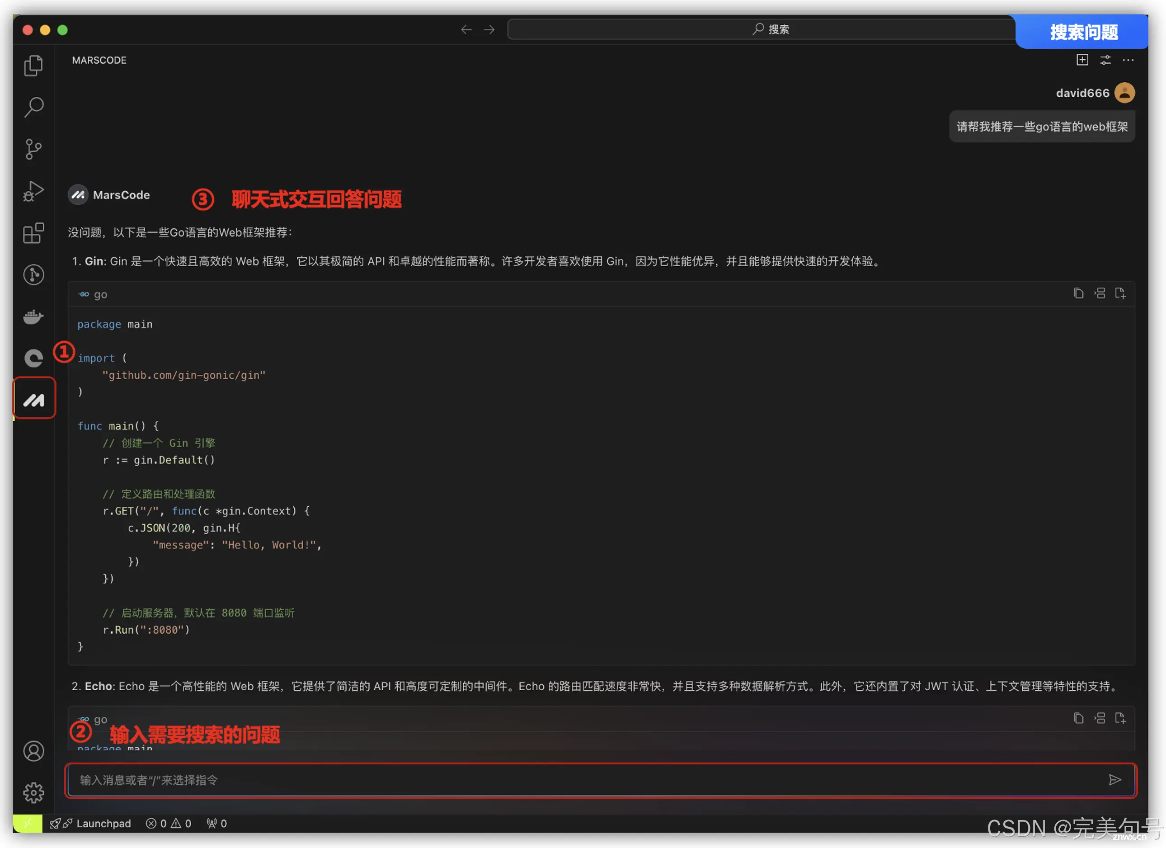
Task: Click the MARSCODE panel title
Action: (99, 60)
